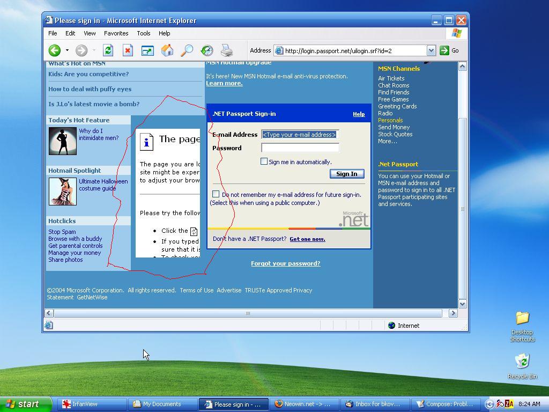549x412 pixels.
Task: Click the green Back arrow button
Action: pos(55,50)
